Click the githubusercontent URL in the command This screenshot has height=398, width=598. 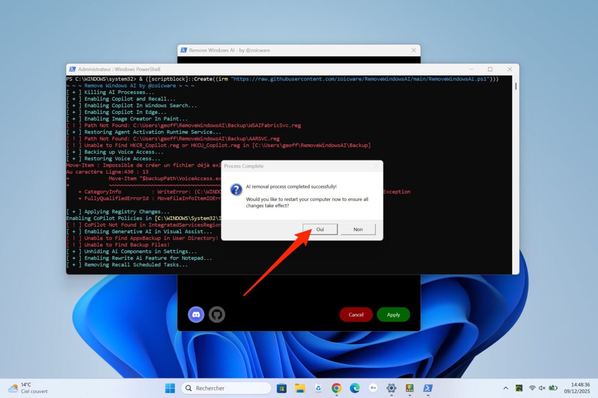coord(361,79)
